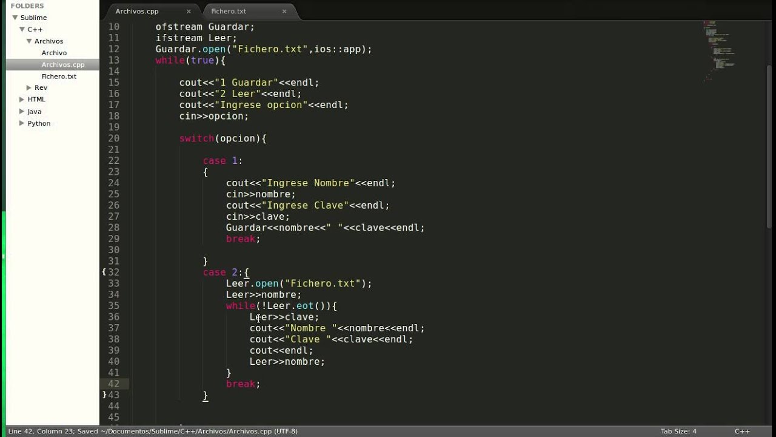The image size is (776, 437).
Task: Click the ofstream Guardar declaration
Action: (205, 27)
